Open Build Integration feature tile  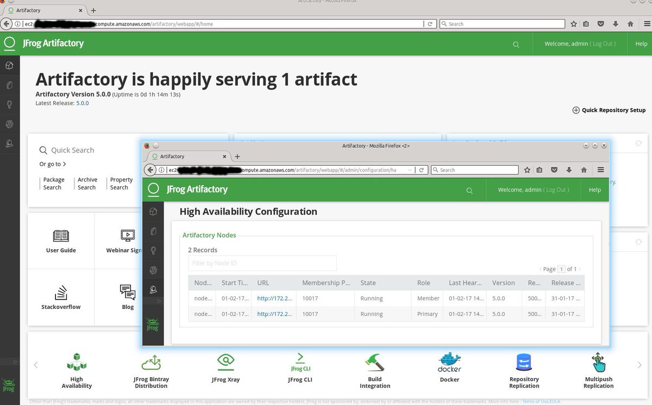[375, 370]
